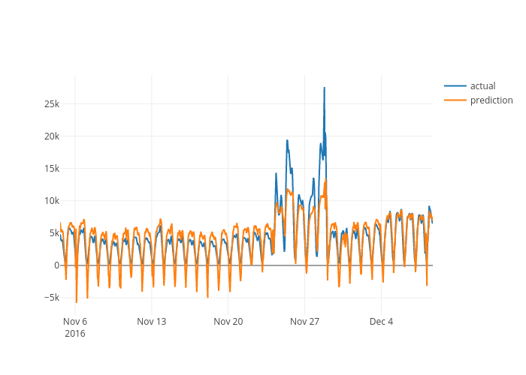Click the 10k y-axis tick label

click(x=49, y=201)
